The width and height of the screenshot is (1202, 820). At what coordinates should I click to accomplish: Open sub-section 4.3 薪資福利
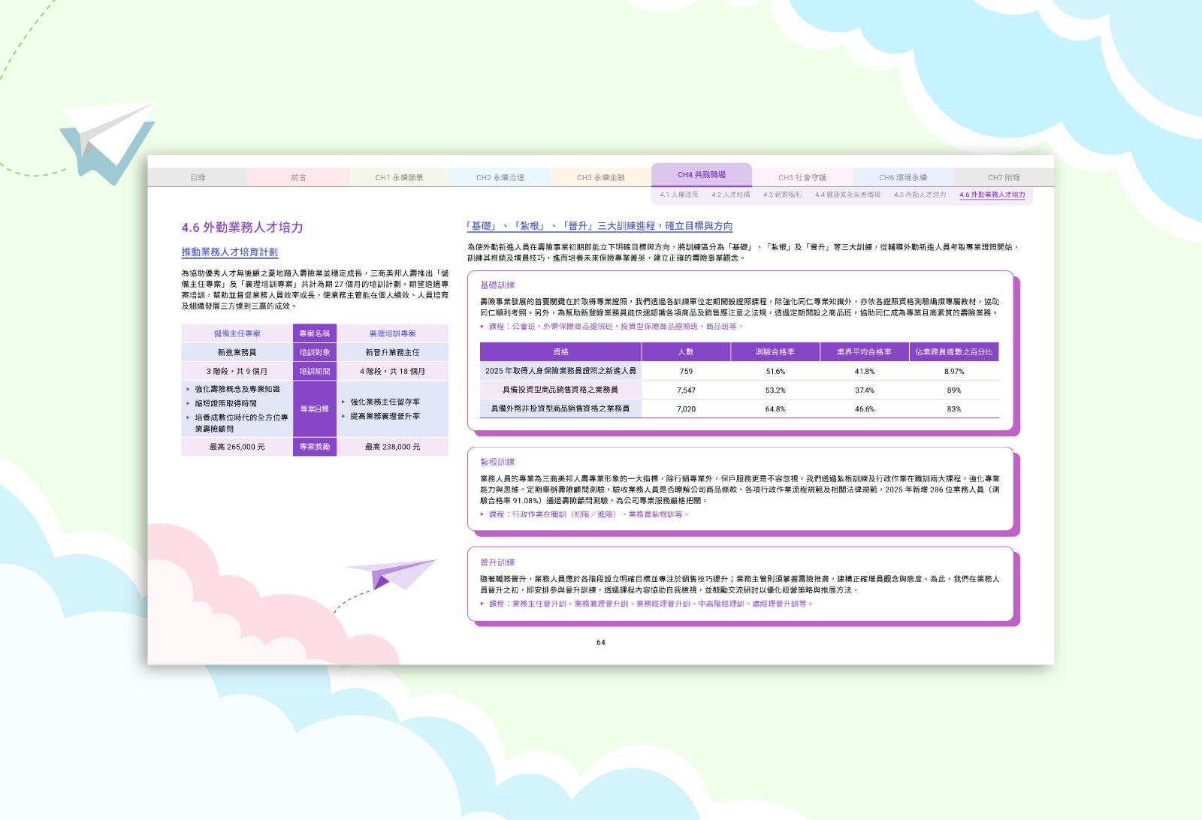tap(782, 194)
